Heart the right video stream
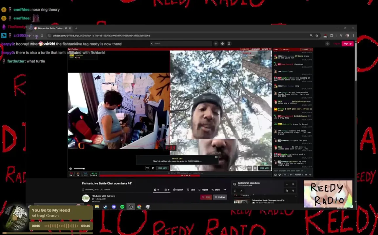 [x=250, y=168]
